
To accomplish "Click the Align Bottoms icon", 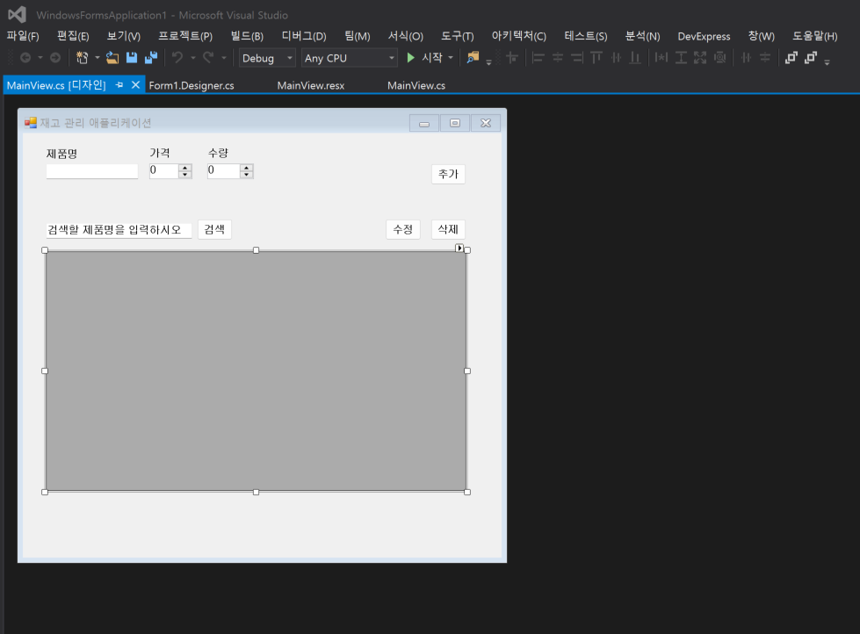I will coord(635,58).
